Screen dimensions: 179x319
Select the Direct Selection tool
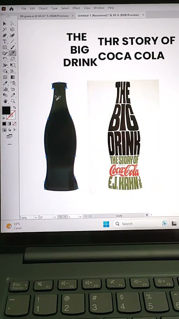pos(12,23)
